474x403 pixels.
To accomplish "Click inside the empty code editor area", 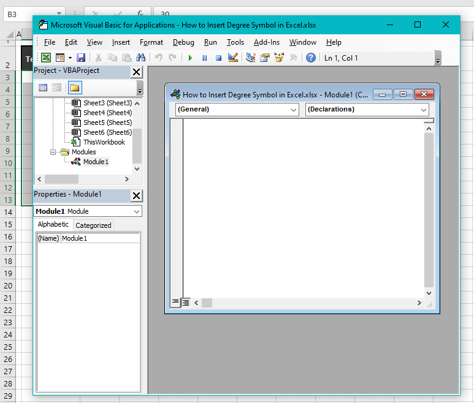I will [303, 208].
